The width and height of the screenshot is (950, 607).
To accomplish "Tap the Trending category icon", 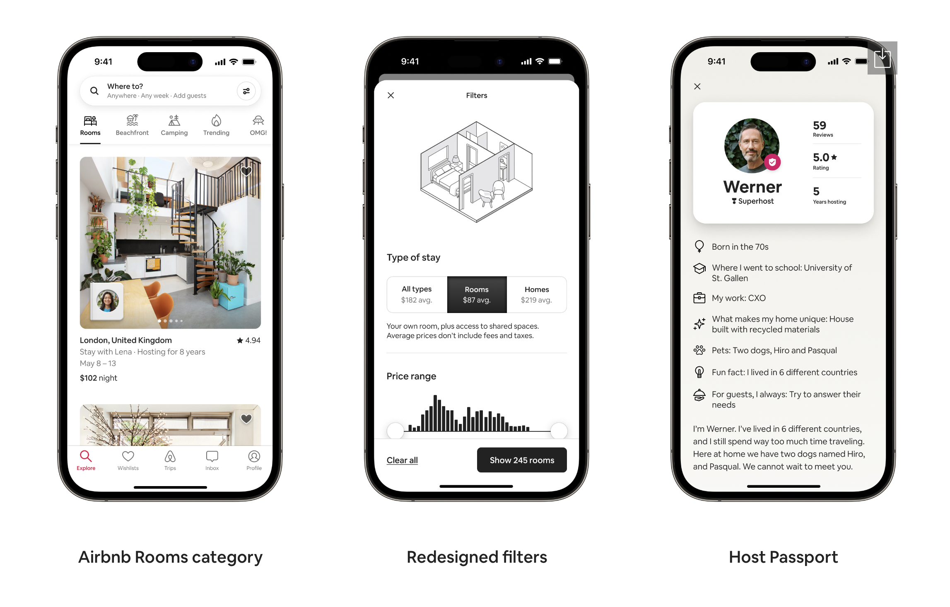I will (x=215, y=121).
